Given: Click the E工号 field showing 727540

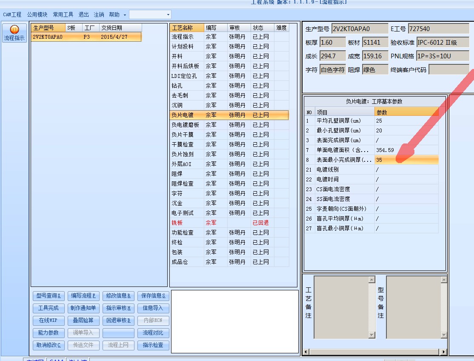Looking at the screenshot, I should click(438, 29).
